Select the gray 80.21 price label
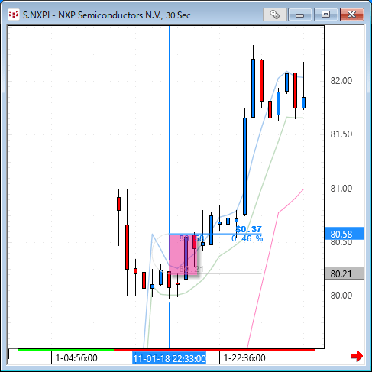Image resolution: width=372 pixels, height=372 pixels. click(x=345, y=273)
